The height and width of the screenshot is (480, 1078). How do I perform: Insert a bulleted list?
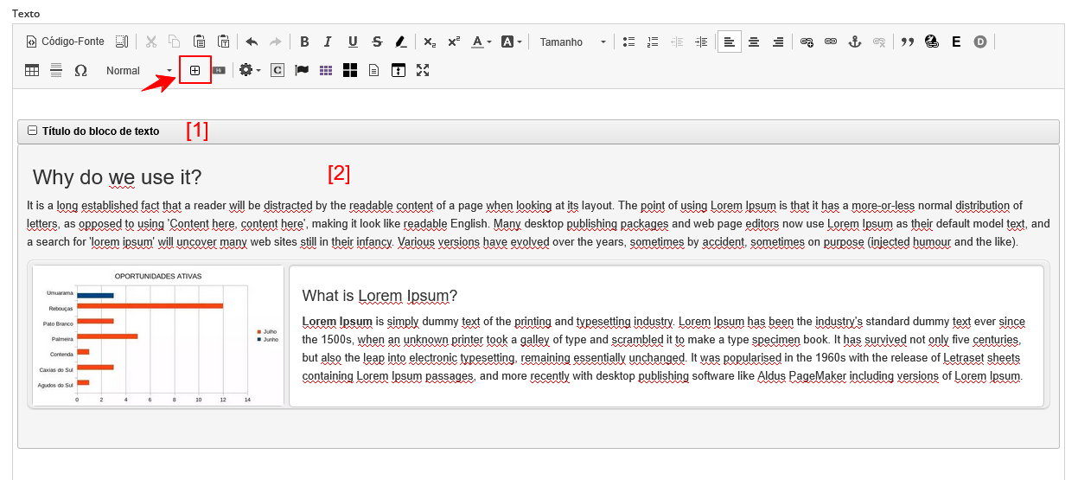click(629, 42)
